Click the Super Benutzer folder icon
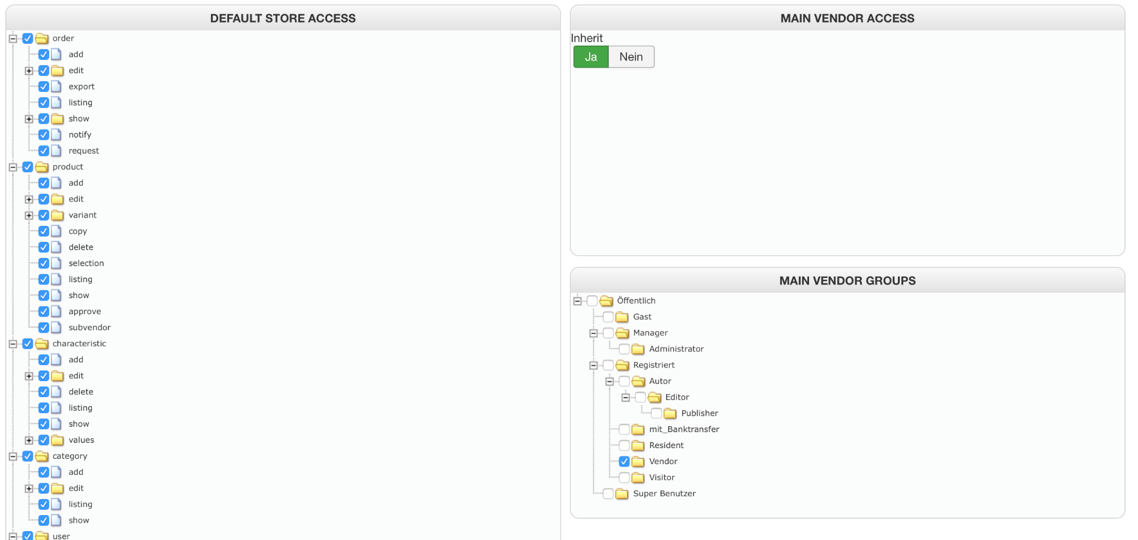This screenshot has height=540, width=1138. pos(622,494)
